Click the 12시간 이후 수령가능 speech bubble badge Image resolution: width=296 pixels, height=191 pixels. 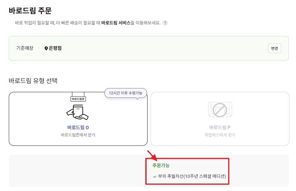pyautogui.click(x=126, y=93)
